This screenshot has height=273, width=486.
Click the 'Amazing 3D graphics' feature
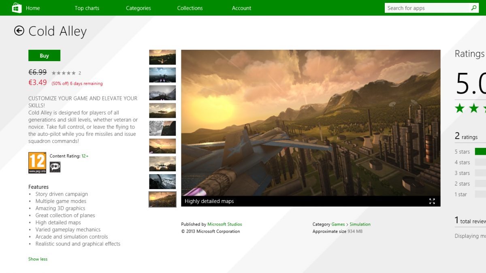point(60,208)
